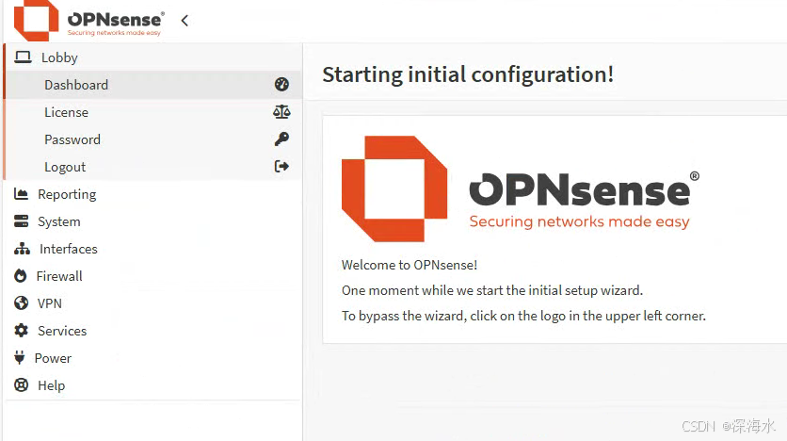
Task: Click the 'Welcome to OPNsense!' text
Action: 410,265
